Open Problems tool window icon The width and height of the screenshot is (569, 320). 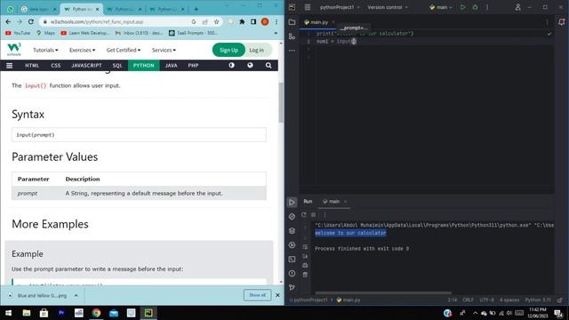point(292,273)
